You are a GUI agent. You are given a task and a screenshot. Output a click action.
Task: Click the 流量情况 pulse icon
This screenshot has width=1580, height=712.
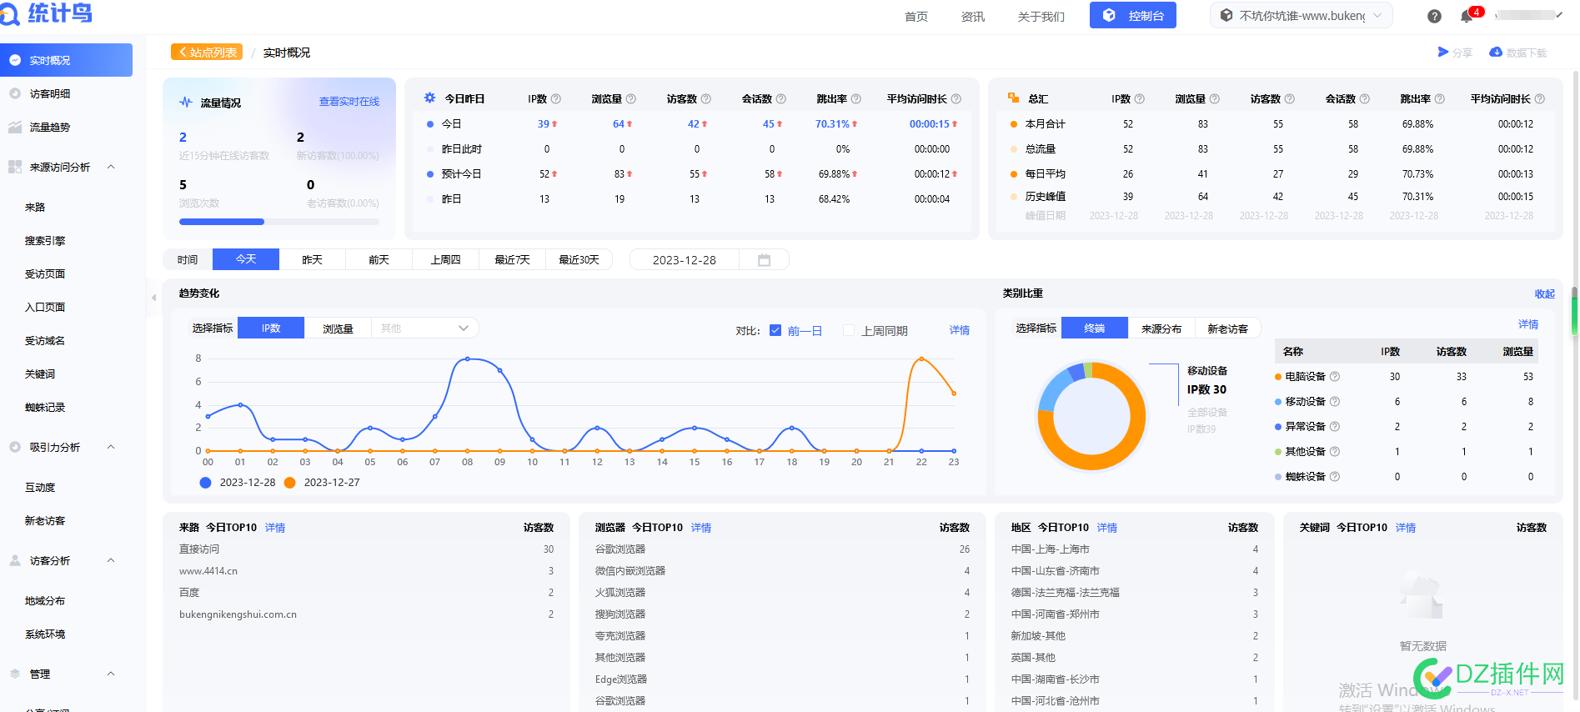click(186, 103)
